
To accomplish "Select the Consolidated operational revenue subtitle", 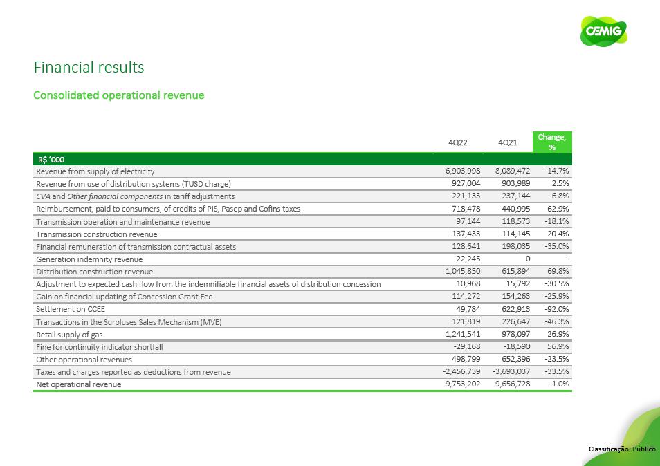I will coord(118,95).
